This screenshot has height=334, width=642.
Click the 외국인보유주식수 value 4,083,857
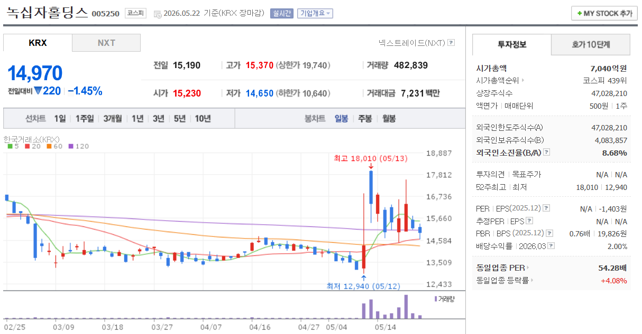[x=611, y=140]
